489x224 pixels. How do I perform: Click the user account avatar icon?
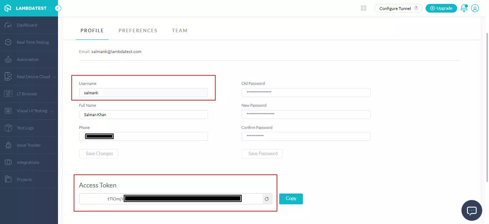(x=475, y=8)
